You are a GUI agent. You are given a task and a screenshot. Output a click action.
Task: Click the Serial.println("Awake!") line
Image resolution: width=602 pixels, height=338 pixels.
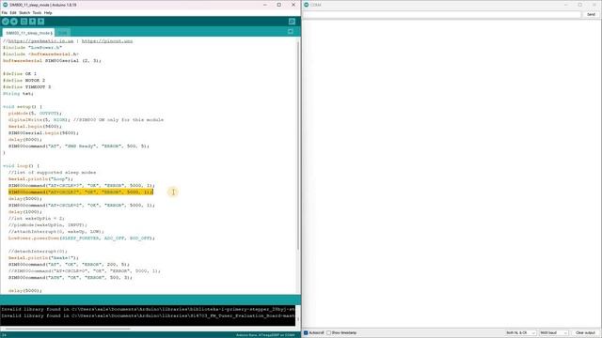[43, 258]
